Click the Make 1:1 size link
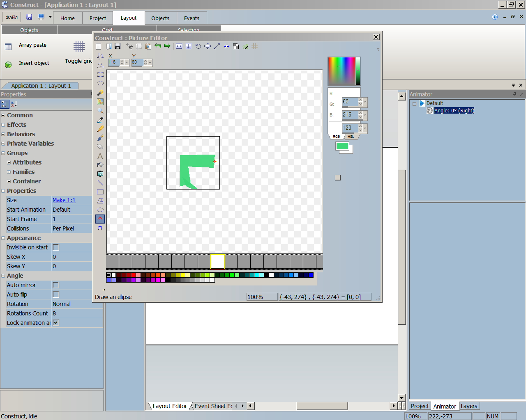The image size is (526, 420). point(64,200)
